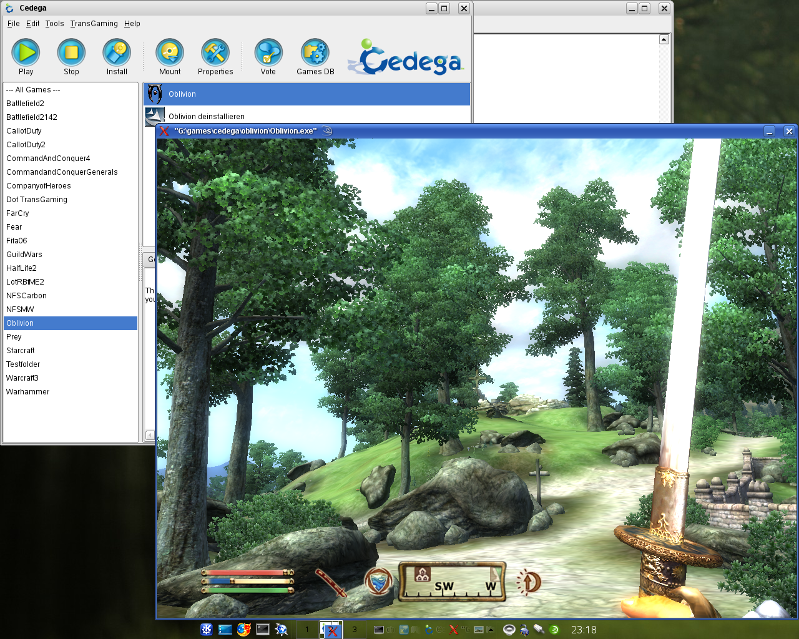Click the volume speaker tray icon

tap(509, 629)
